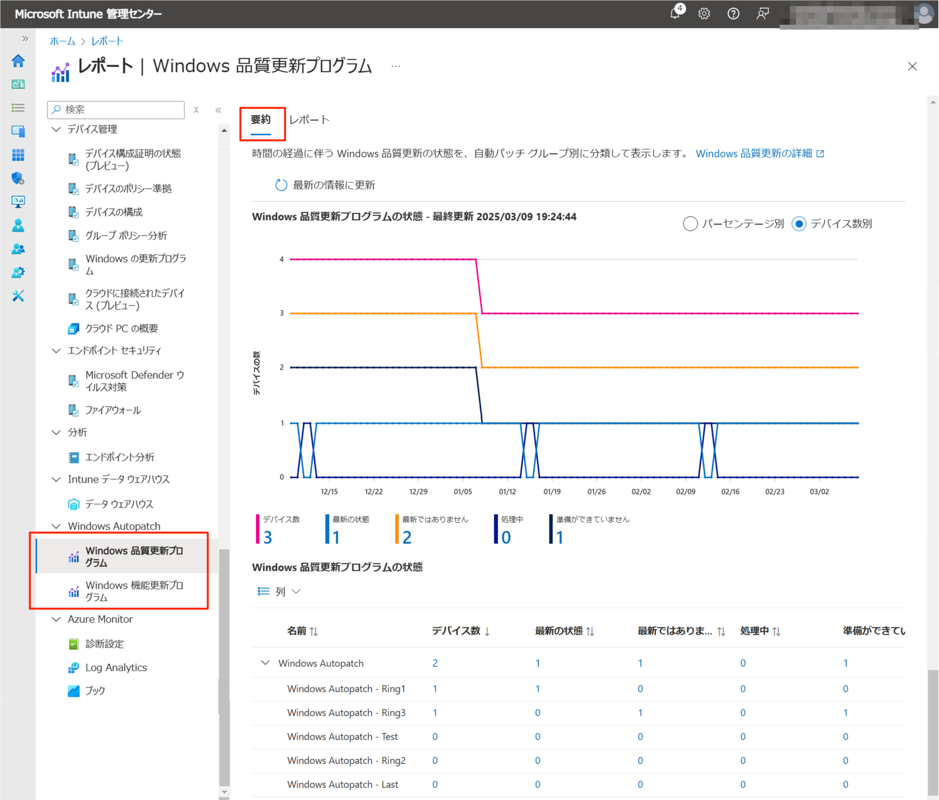Switch to the レポート tab

coord(309,119)
